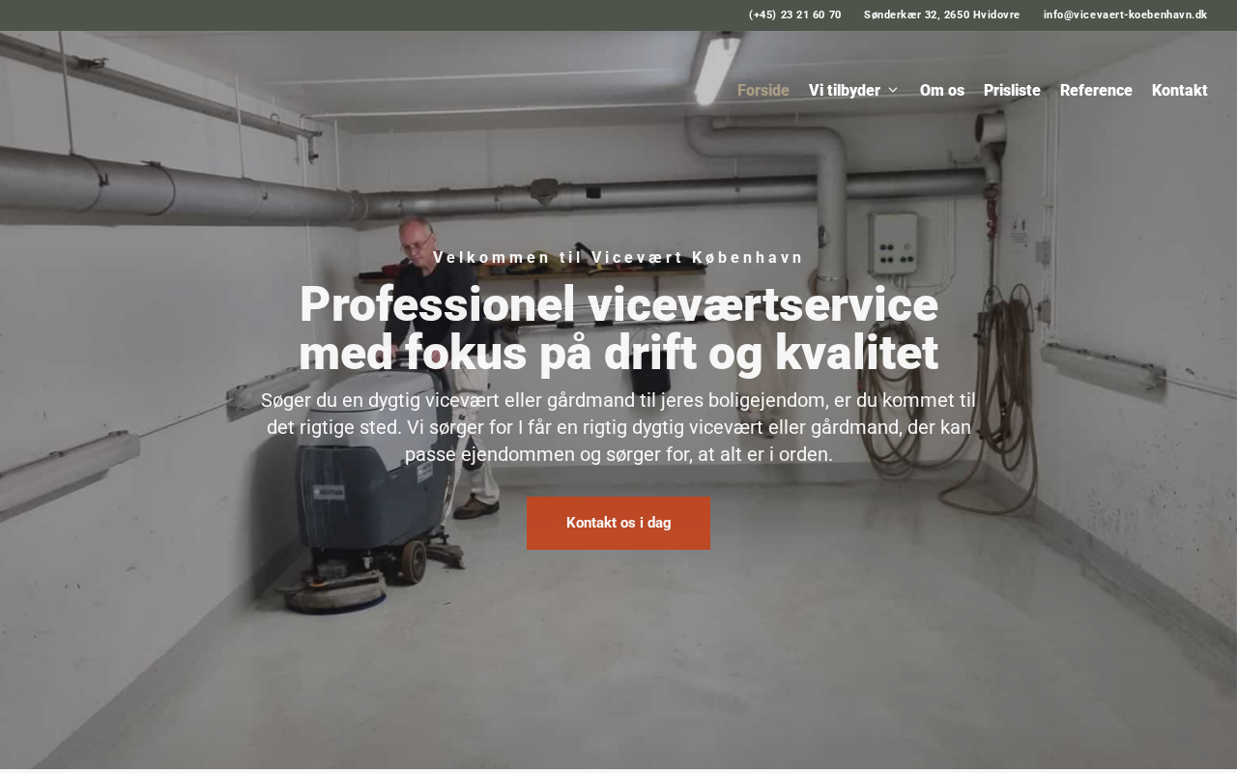Click the address Sønderkær 32, 2650 Hvidovre
Viewport: 1237px width, 773px height.
[x=941, y=14]
